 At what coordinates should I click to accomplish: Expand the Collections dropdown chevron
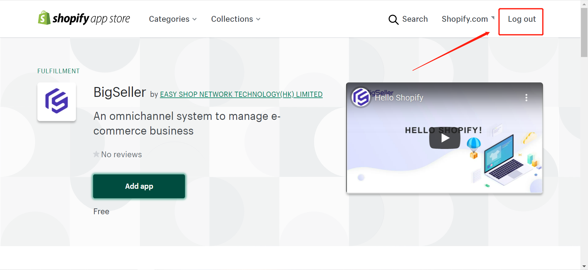[x=258, y=19]
